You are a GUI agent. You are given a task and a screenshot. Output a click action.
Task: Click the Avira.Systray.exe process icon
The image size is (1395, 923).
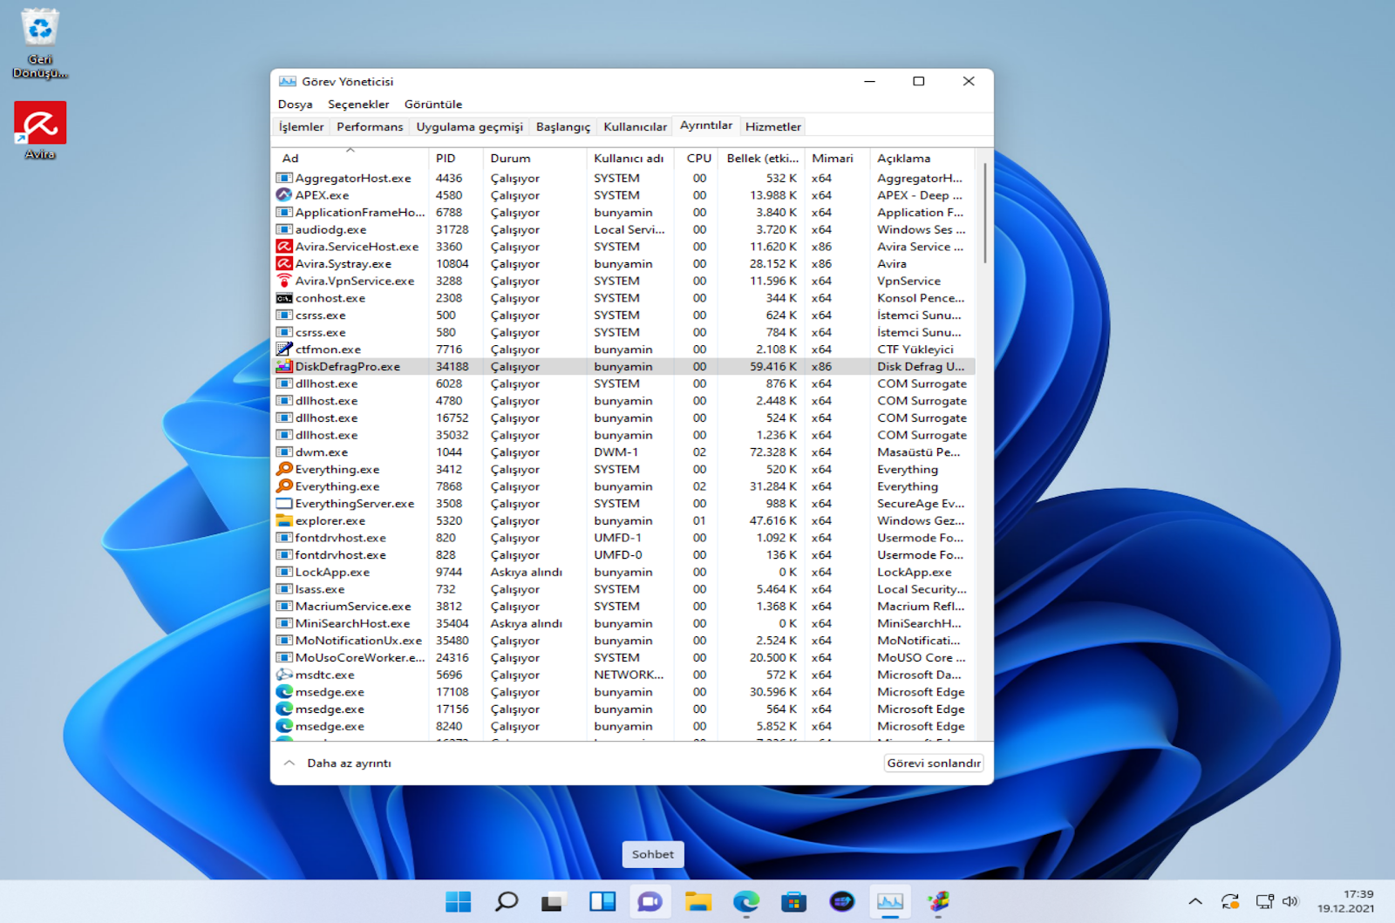click(x=283, y=264)
